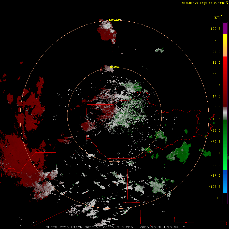229x229 pixels.
Task: Select the 14.5 value on the velocity scale
Action: (217, 96)
